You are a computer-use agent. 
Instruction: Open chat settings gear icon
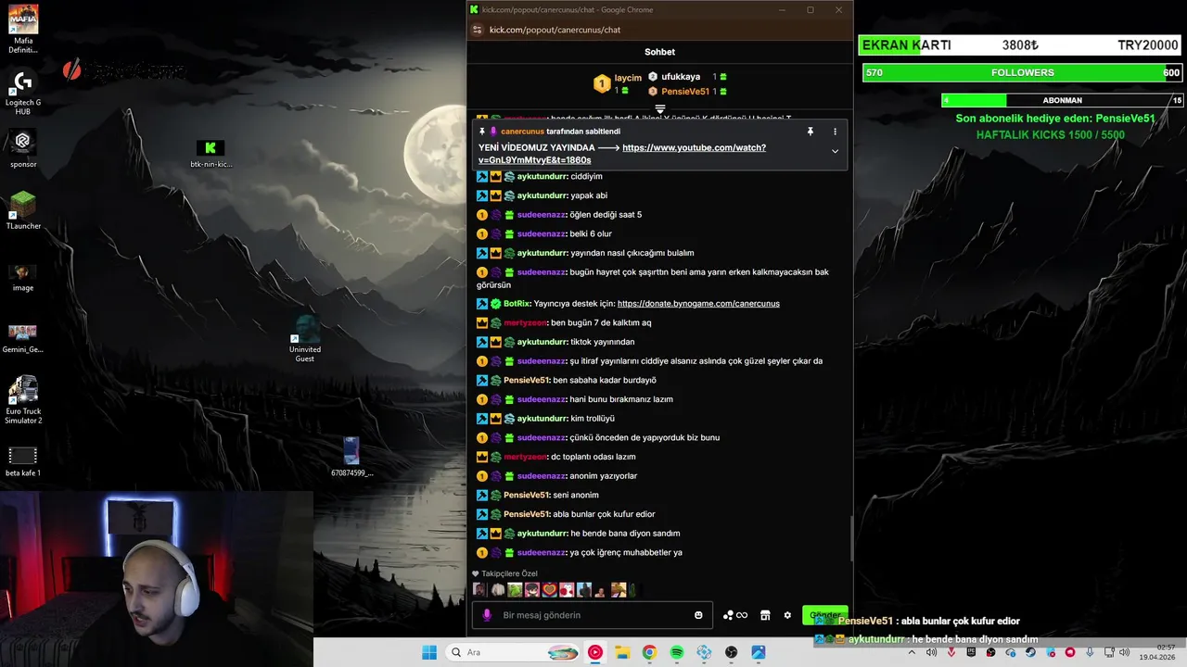pyautogui.click(x=787, y=615)
